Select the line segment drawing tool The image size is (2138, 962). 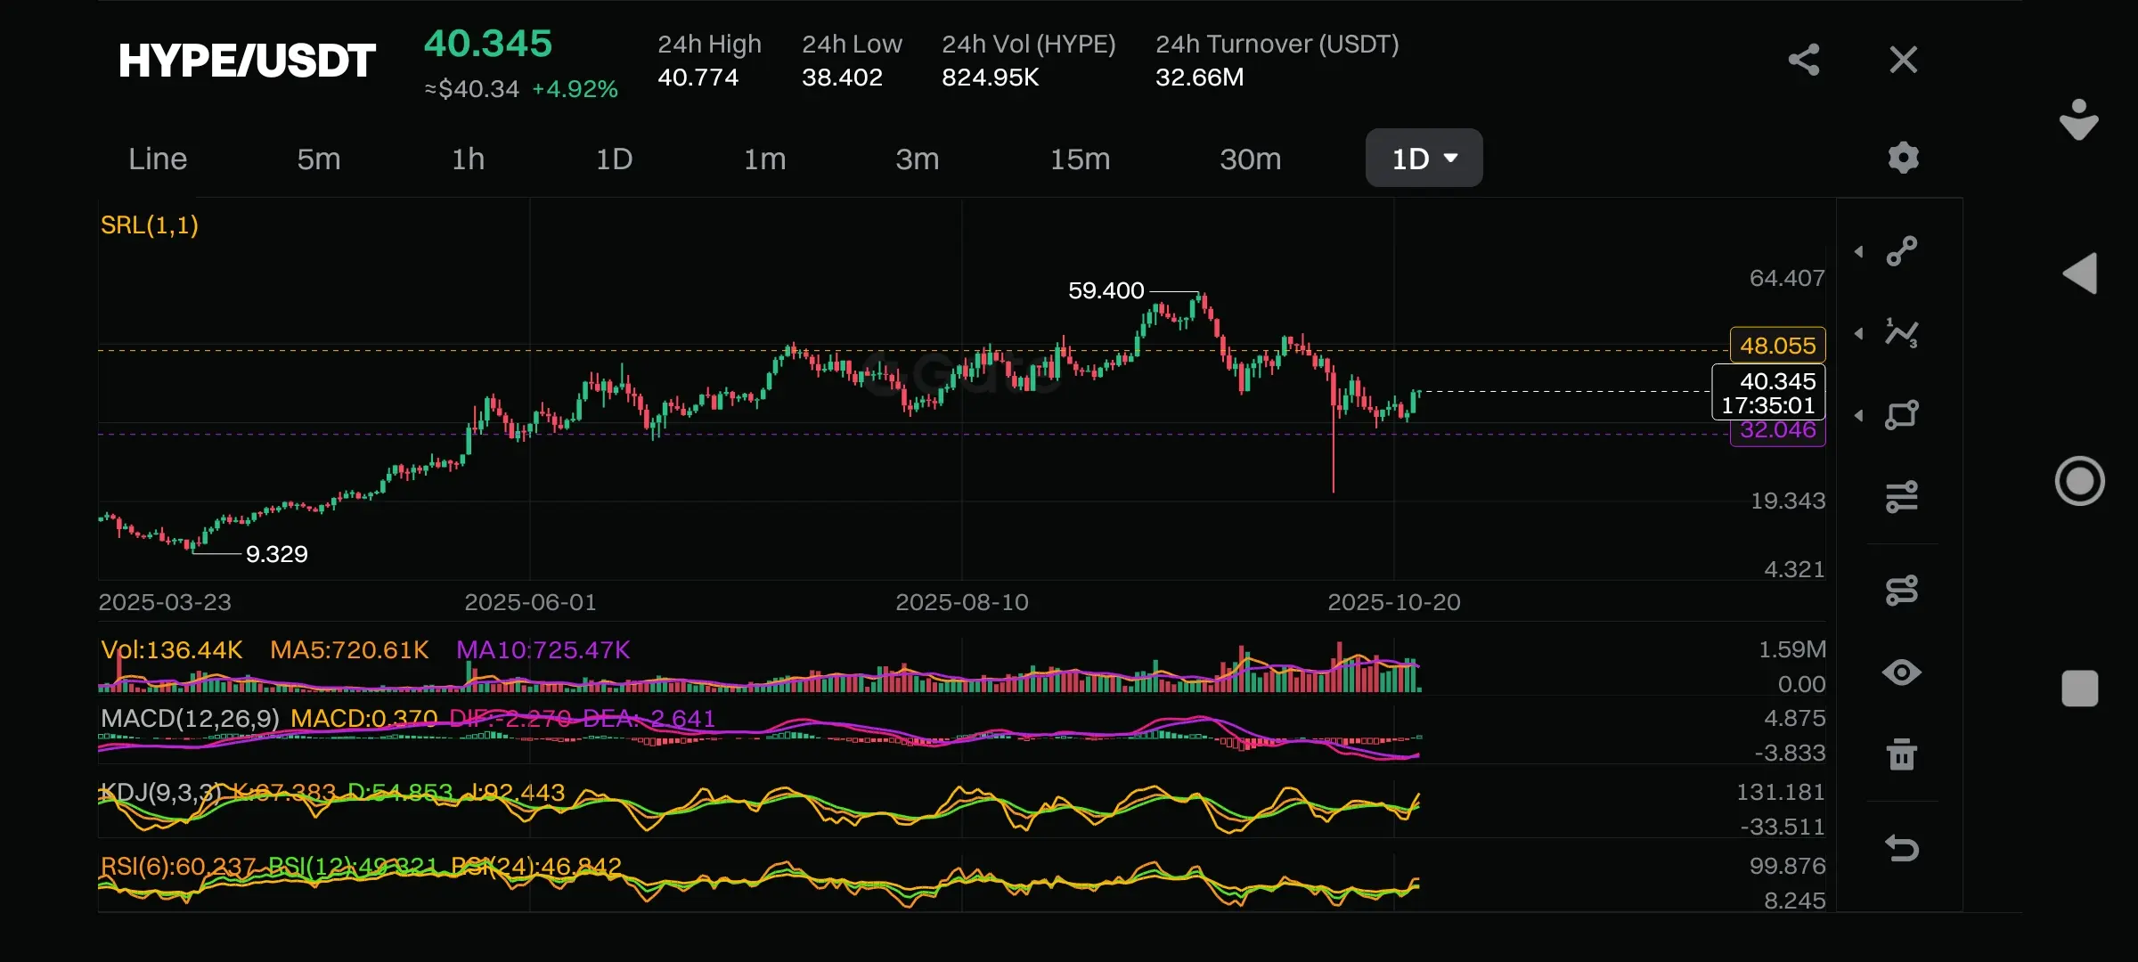pos(1902,251)
